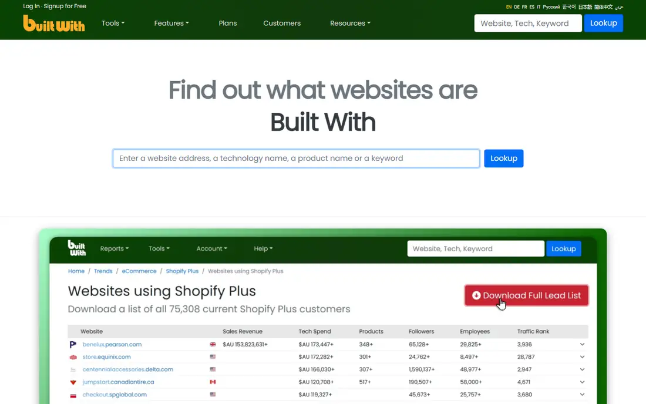Click the Delta favicon beside centennialaccessories.delta.com
This screenshot has width=646, height=404.
click(73, 369)
